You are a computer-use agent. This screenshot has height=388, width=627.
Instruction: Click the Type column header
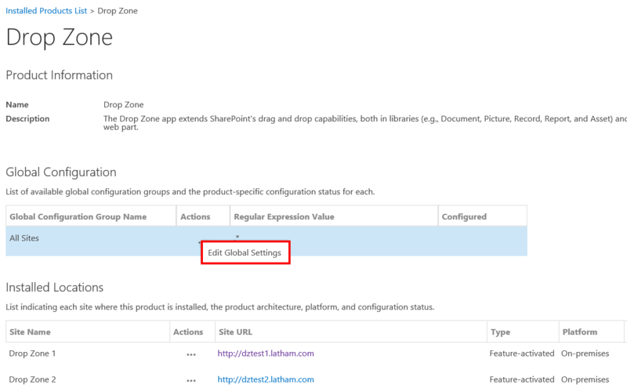click(x=500, y=332)
